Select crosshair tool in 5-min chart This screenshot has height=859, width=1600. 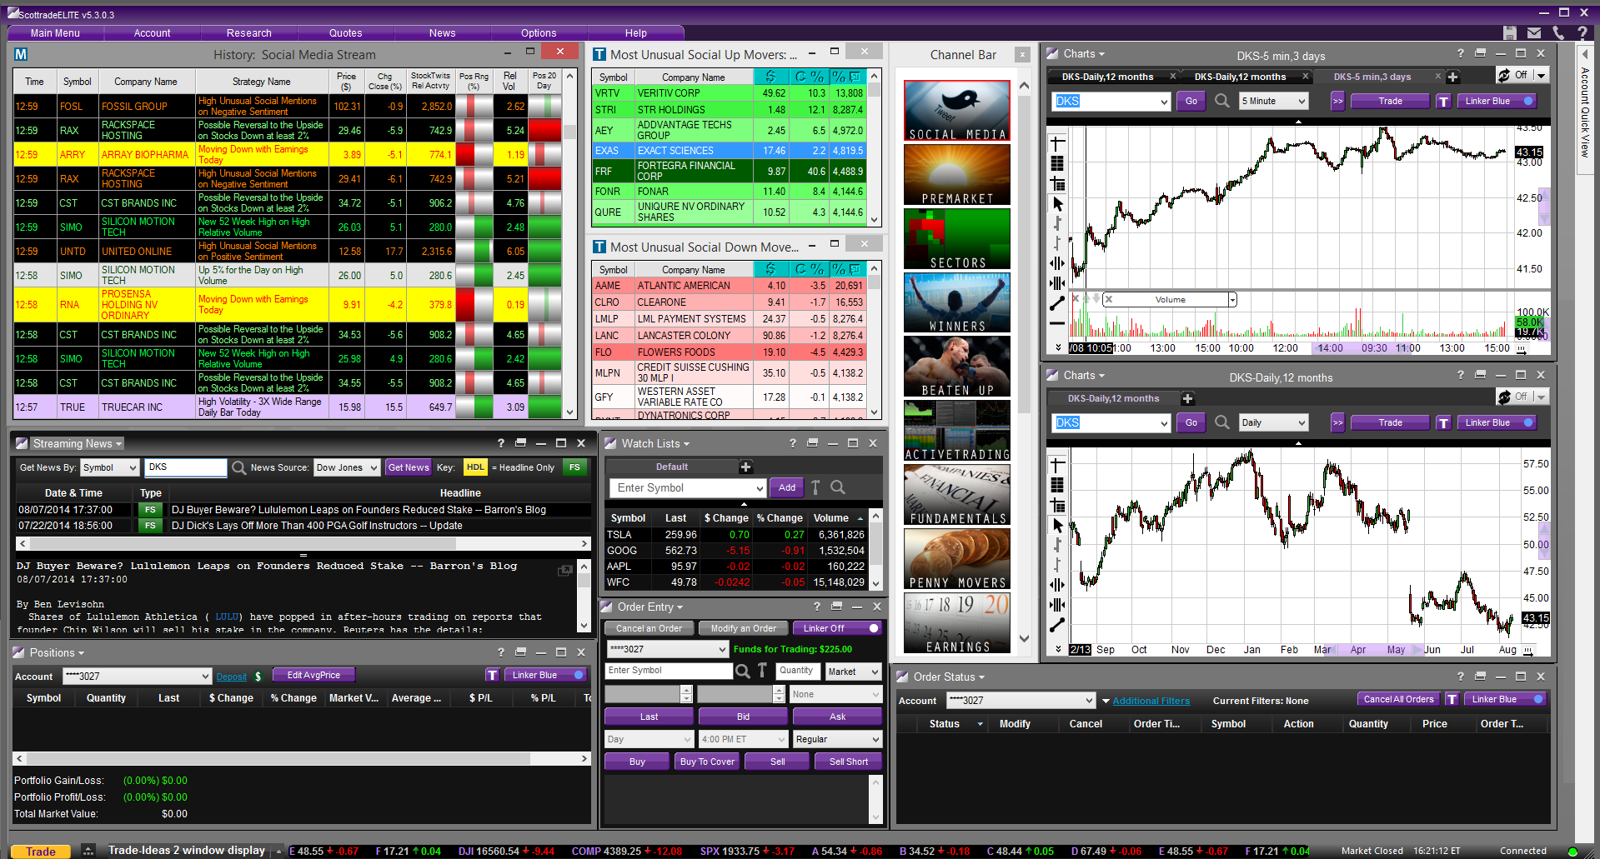coord(1057,143)
